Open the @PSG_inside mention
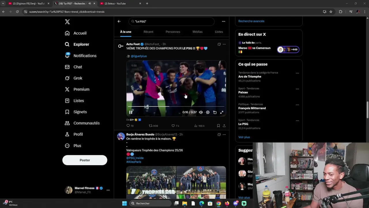The image size is (369, 208). (x=135, y=158)
